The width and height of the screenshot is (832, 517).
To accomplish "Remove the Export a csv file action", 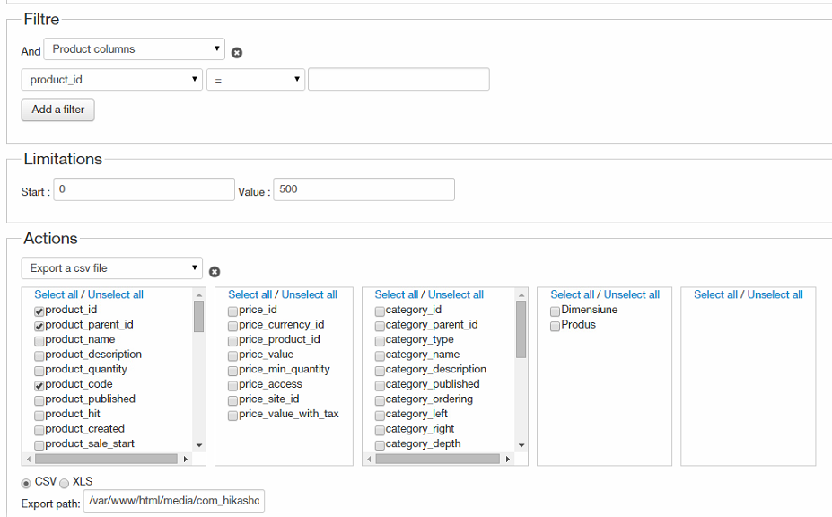I will (x=215, y=272).
